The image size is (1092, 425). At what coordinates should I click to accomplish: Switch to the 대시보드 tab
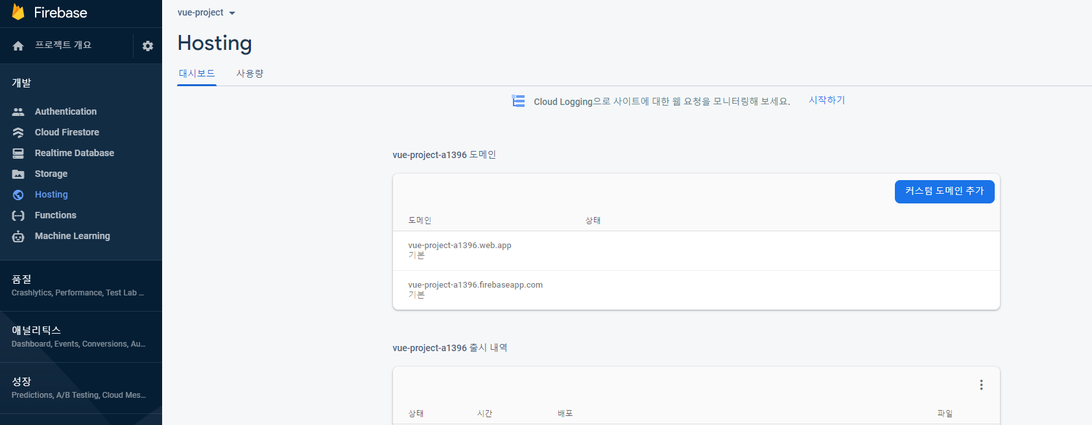point(196,73)
